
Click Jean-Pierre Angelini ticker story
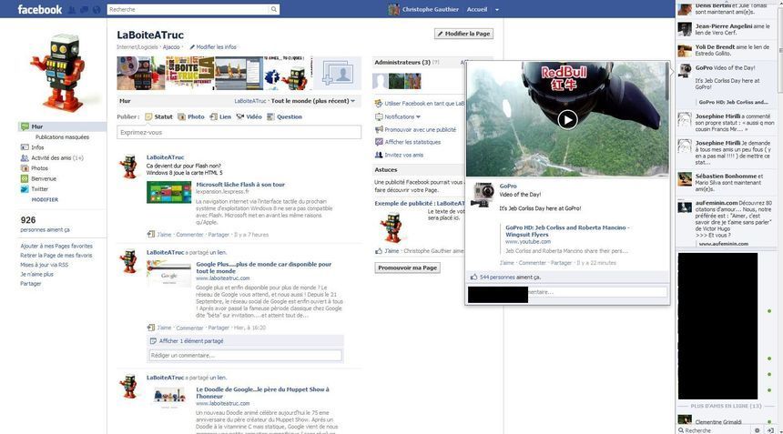(727, 29)
